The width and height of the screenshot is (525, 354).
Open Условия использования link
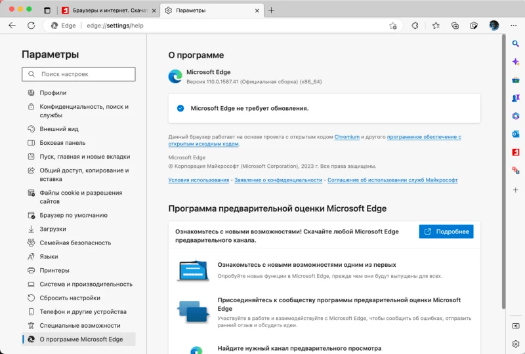click(199, 180)
